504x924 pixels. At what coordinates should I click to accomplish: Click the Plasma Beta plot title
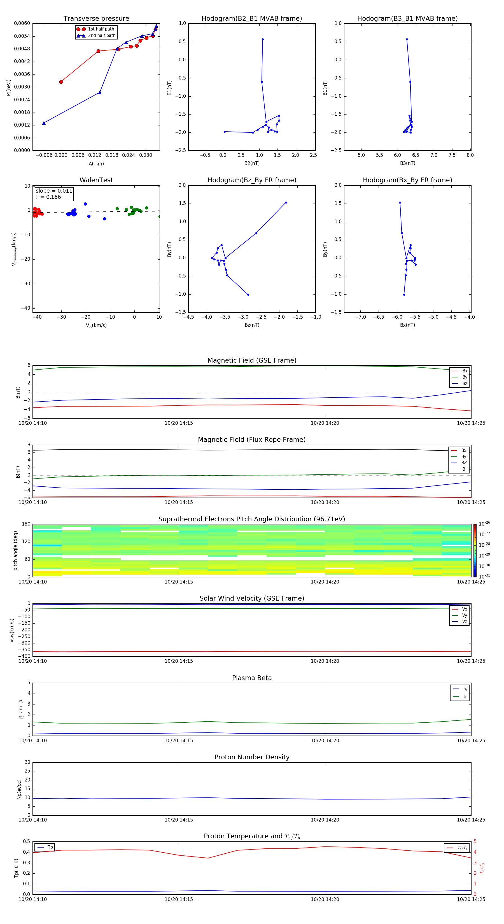252,678
